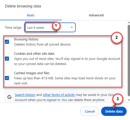Screen dimensions: 130x120
Task: Click the Cached images and files label
Action: tap(32, 73)
